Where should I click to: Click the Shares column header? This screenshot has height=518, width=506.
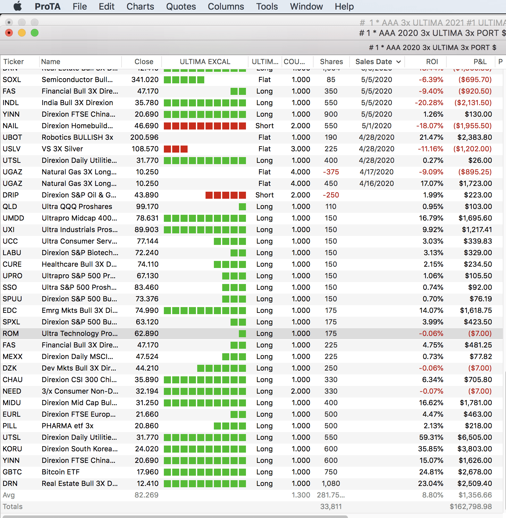(331, 62)
